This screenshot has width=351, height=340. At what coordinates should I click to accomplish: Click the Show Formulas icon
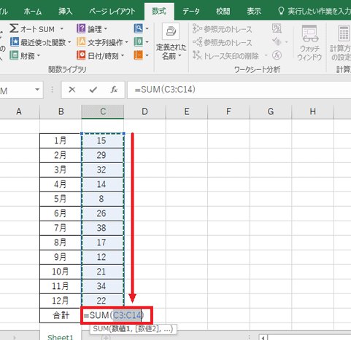[277, 28]
